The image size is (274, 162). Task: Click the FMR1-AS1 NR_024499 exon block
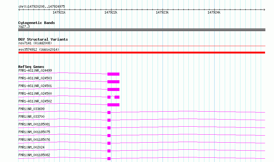click(x=113, y=74)
